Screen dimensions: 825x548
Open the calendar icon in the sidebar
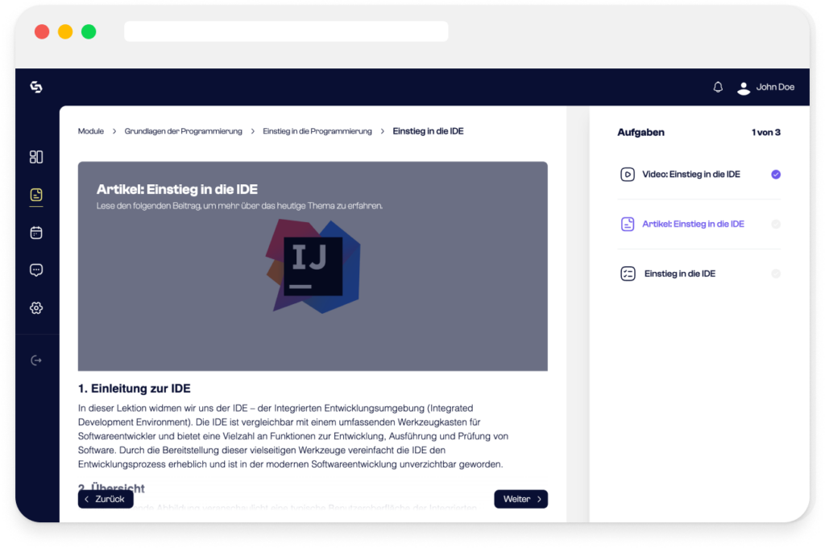(x=36, y=233)
